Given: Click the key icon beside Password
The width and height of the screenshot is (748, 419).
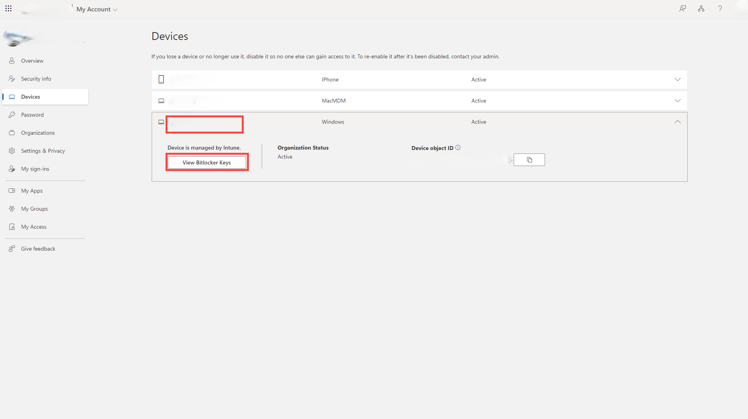Looking at the screenshot, I should tap(12, 114).
